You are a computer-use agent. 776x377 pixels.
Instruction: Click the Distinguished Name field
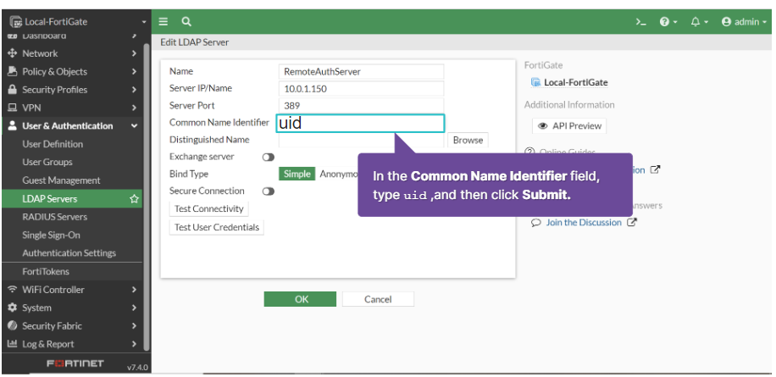(x=361, y=140)
